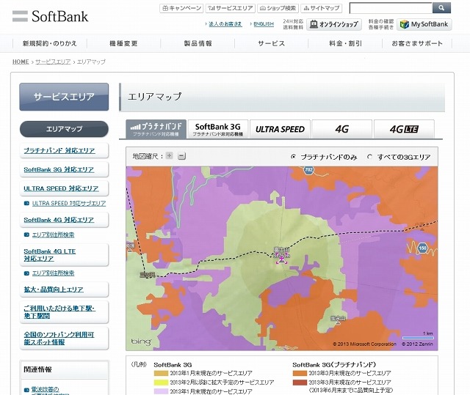Open 料金・割引 menu
Screen dimensions: 470x395
pos(345,43)
